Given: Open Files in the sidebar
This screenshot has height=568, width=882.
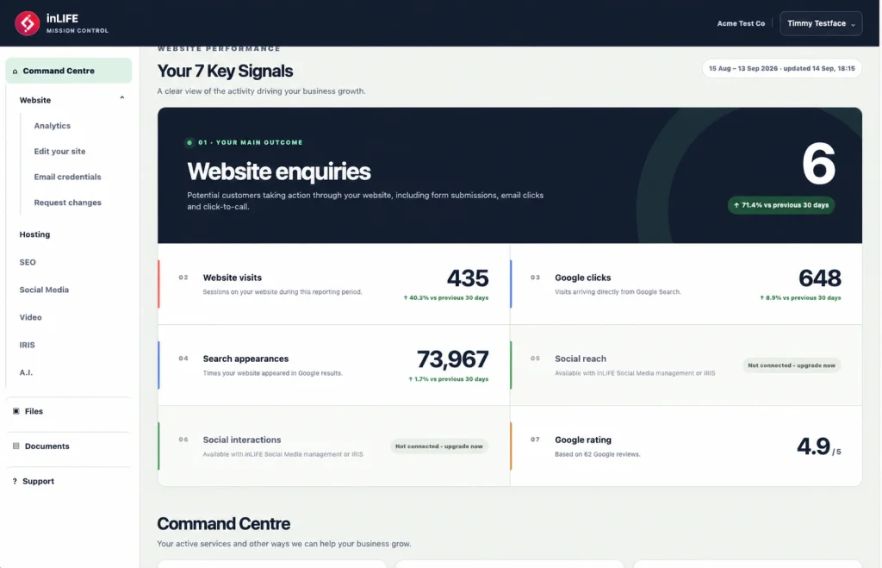Looking at the screenshot, I should point(34,411).
